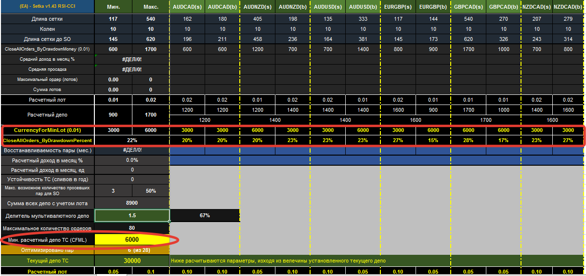
Task: Click the 'Расчетный доход в месяц, ед' label
Action: click(x=47, y=170)
